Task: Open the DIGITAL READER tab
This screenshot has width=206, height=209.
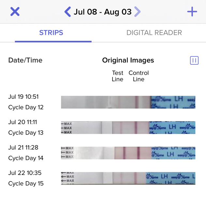Action: [154, 33]
